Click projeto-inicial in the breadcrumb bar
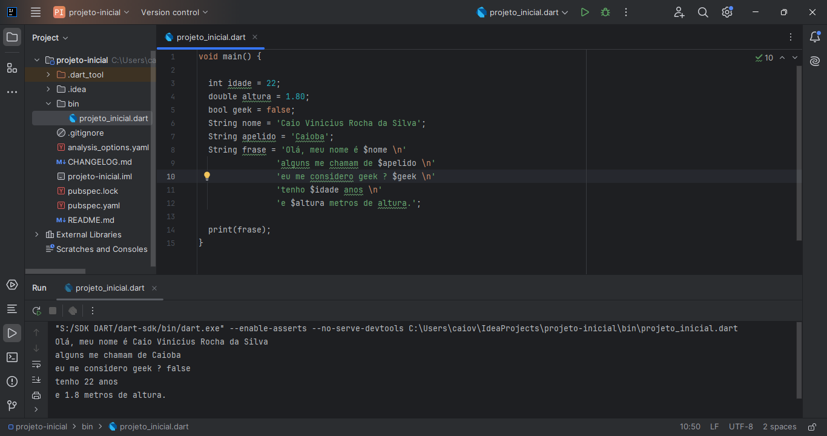This screenshot has height=436, width=827. coord(38,426)
